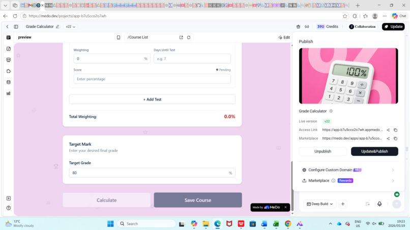The image size is (410, 230).
Task: Bookmark this page with the star icon
Action: pos(345,16)
